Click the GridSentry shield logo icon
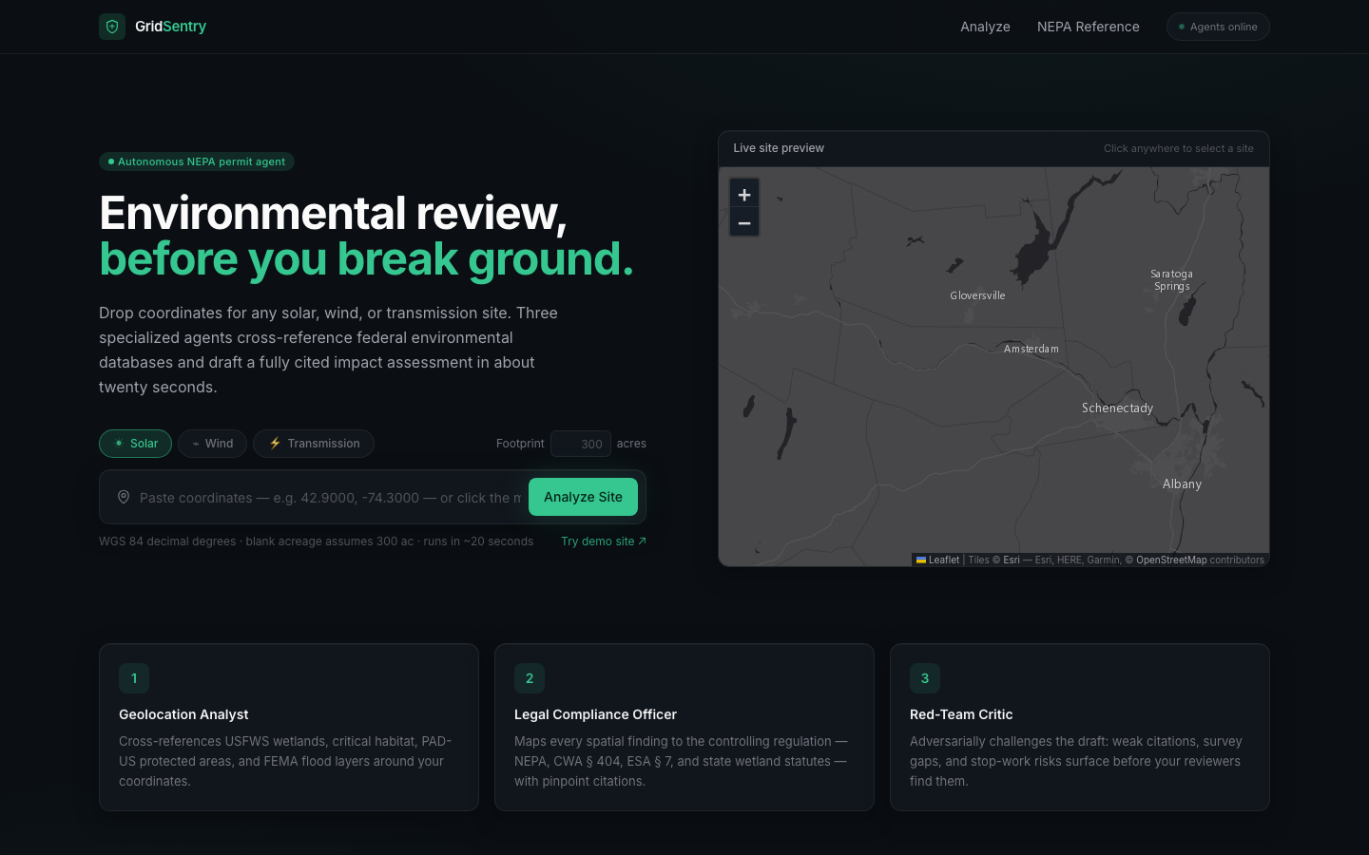The height and width of the screenshot is (855, 1369). (112, 27)
